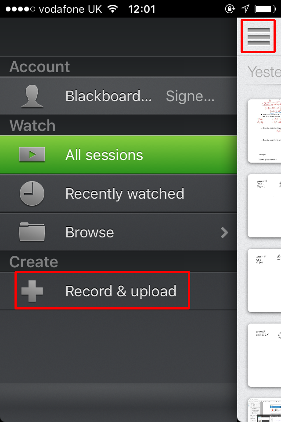Expand Browse using the chevron arrow
Viewport: 281px width, 422px height.
224,233
